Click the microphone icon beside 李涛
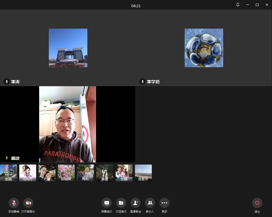Screen dimensions: 272x217 coord(7,82)
